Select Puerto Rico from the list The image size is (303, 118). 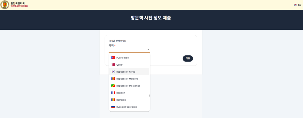click(x=129, y=58)
